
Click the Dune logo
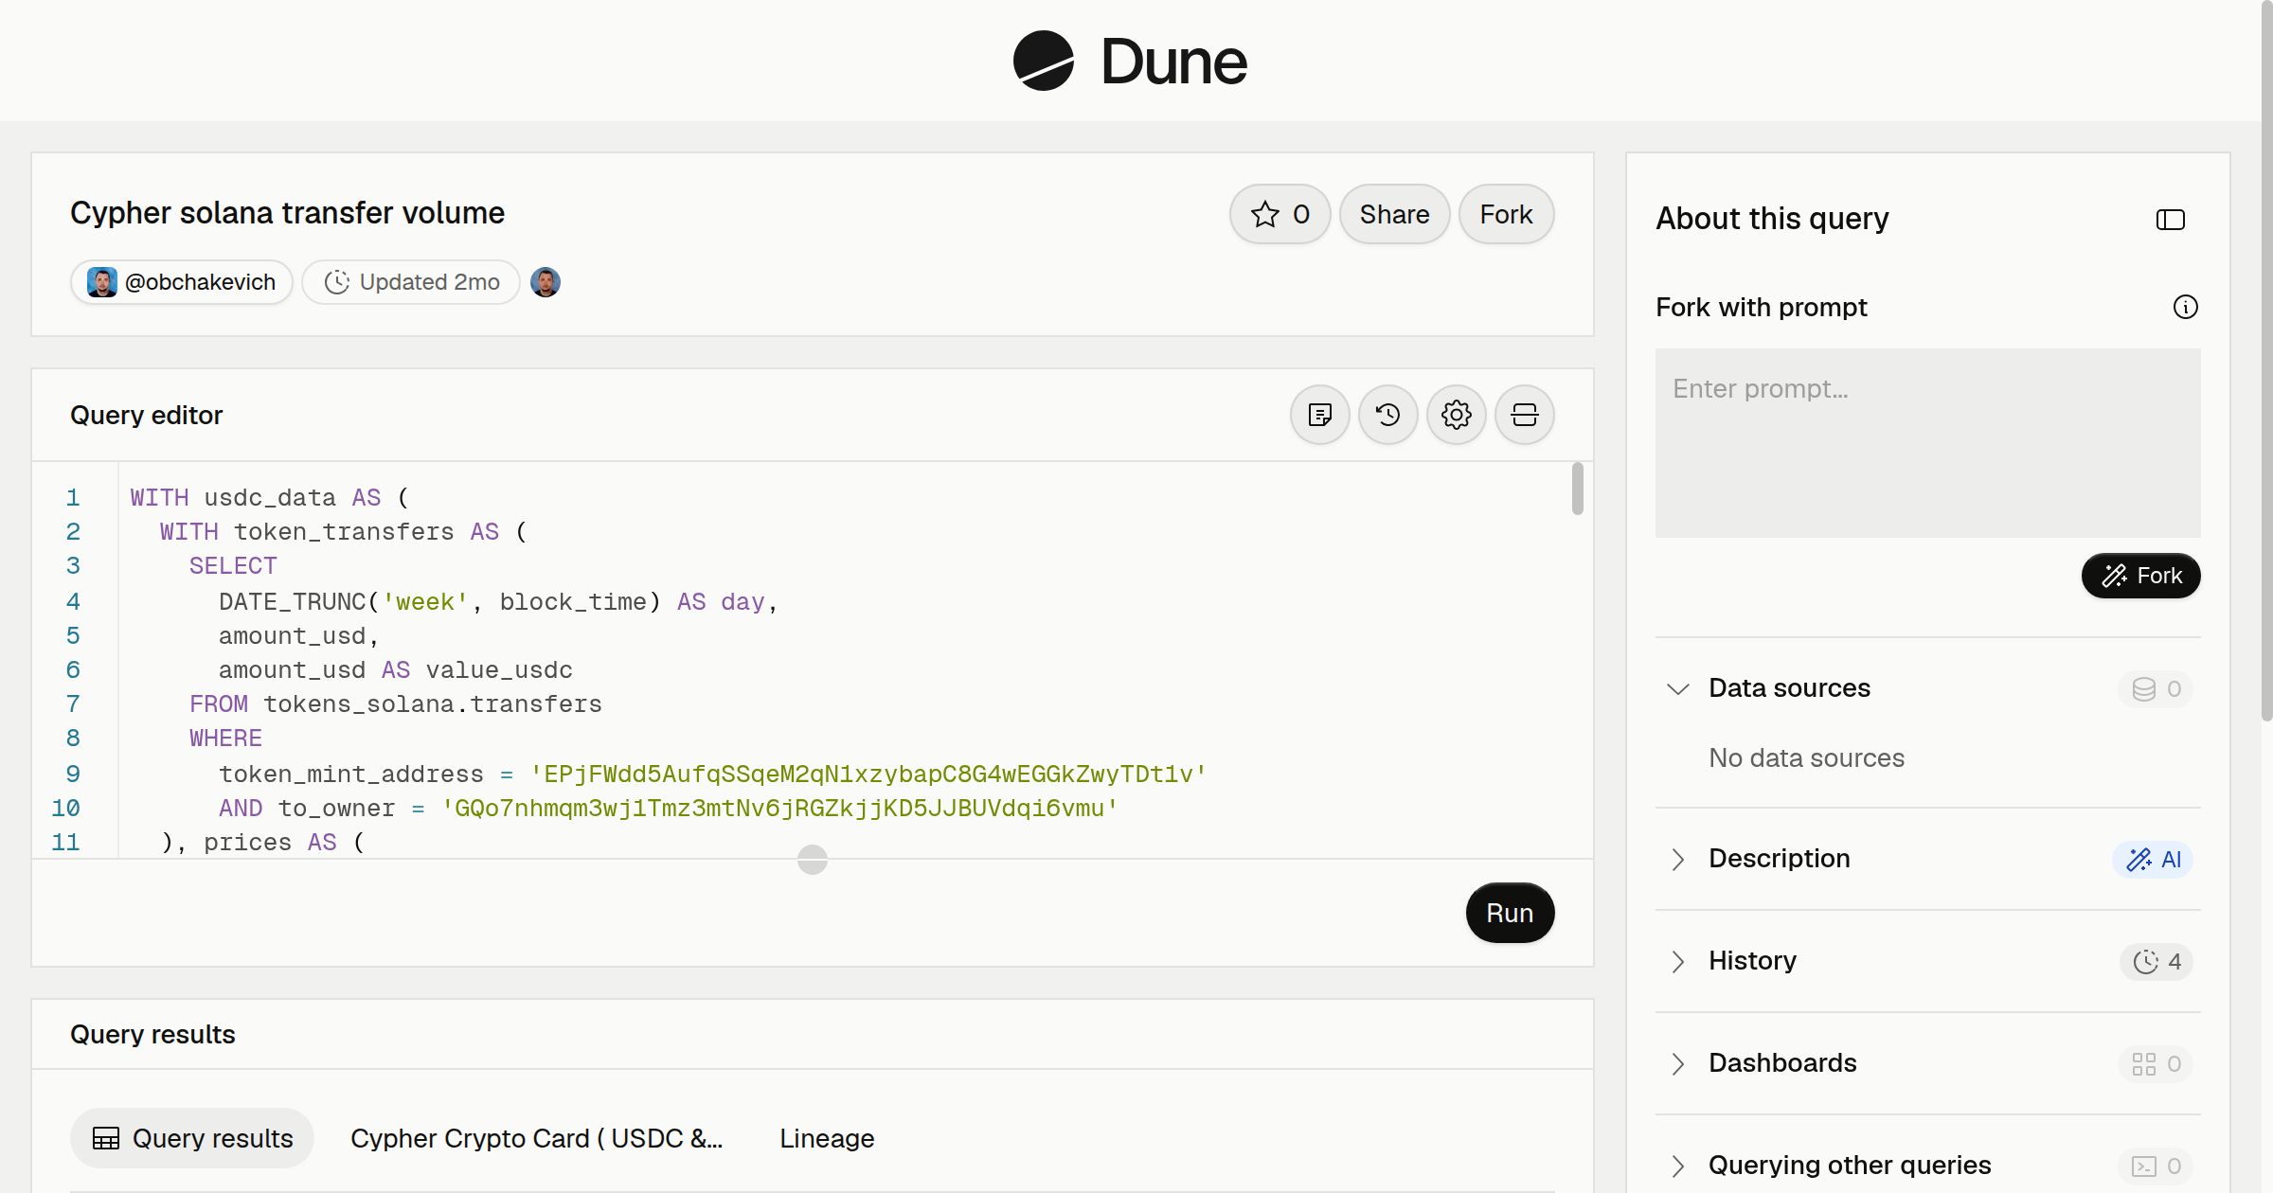1130,61
